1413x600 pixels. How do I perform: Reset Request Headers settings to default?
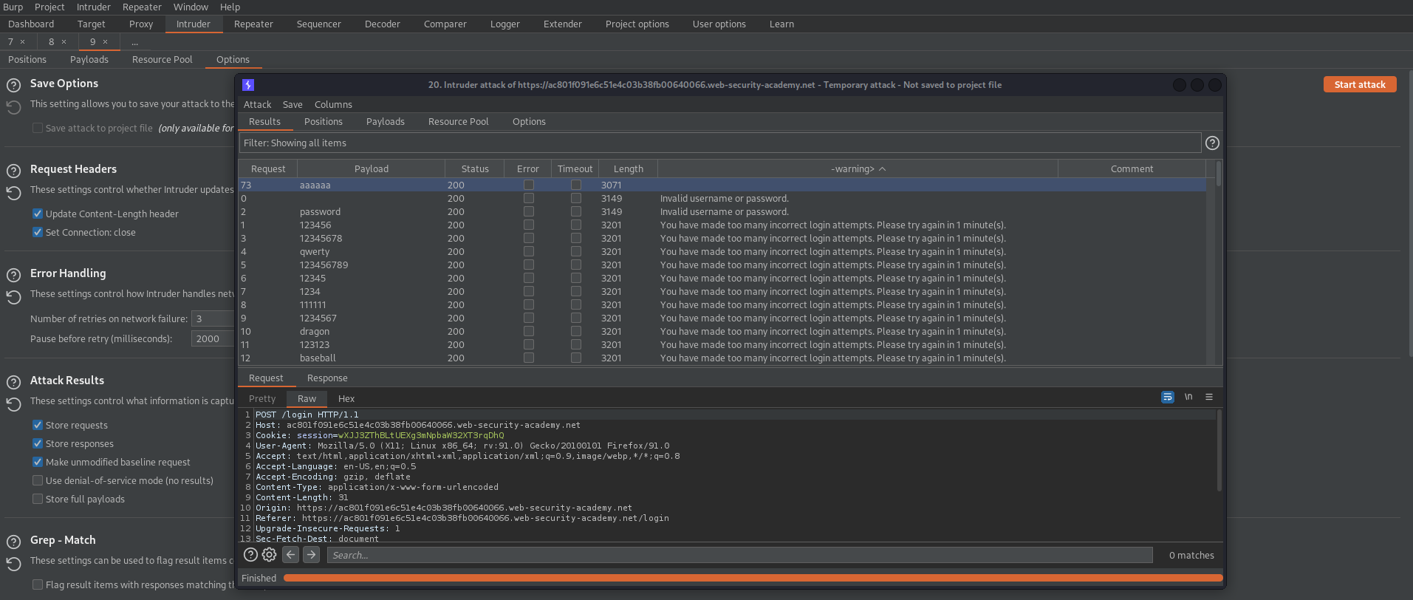13,194
